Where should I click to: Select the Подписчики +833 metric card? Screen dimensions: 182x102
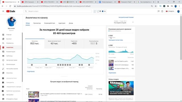click(x=74, y=43)
